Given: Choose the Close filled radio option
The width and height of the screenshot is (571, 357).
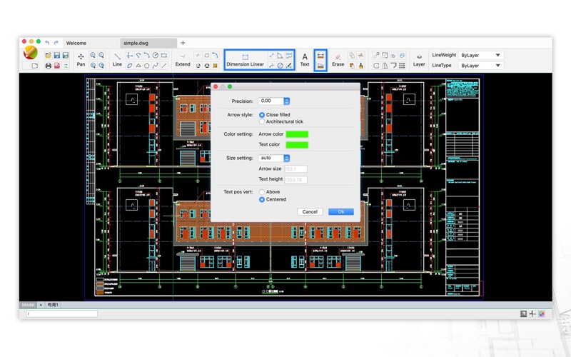Looking at the screenshot, I should tap(262, 114).
